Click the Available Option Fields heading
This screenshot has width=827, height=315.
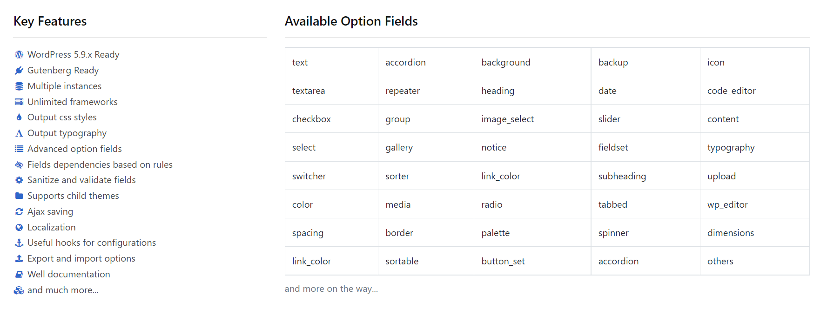(x=351, y=21)
